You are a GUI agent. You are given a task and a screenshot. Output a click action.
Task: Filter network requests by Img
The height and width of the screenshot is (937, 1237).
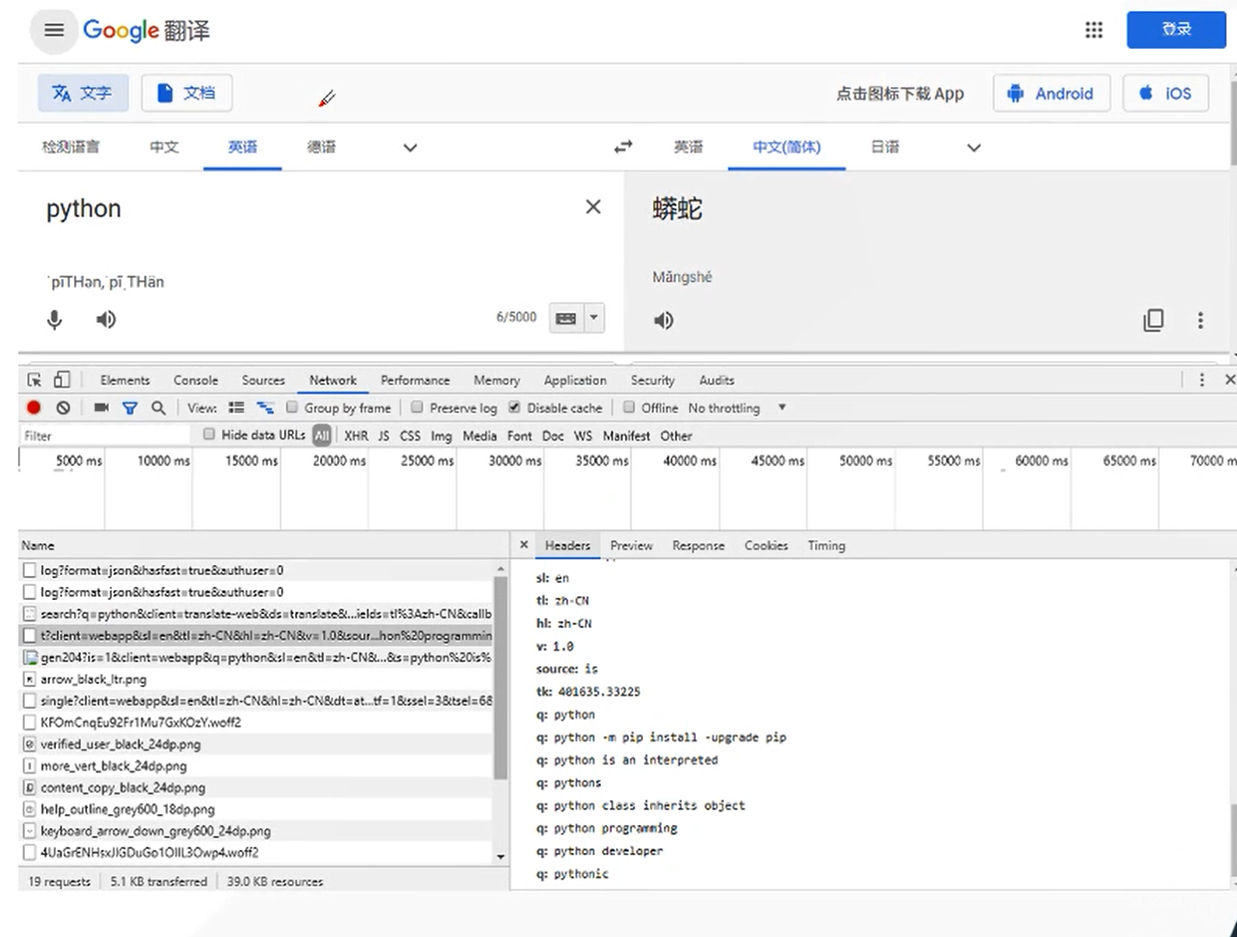coord(441,436)
